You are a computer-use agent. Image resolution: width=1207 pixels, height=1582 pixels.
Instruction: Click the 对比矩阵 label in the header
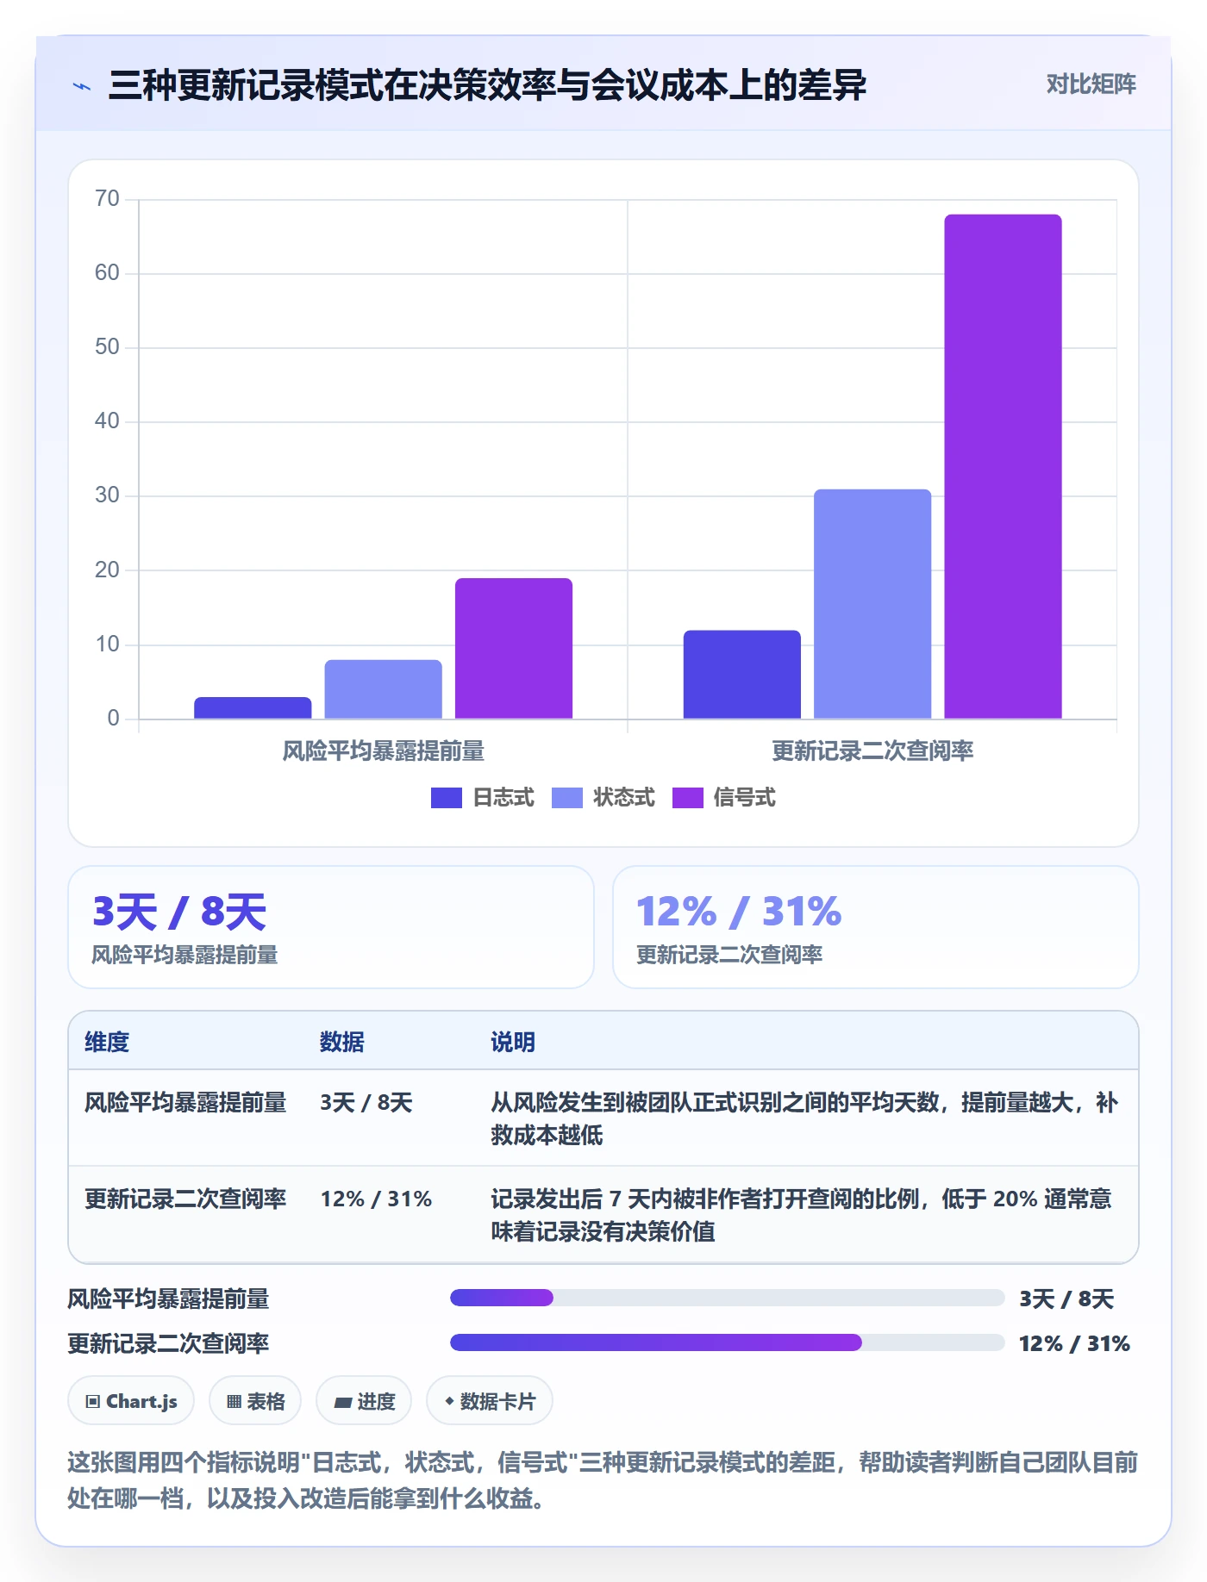(1091, 84)
